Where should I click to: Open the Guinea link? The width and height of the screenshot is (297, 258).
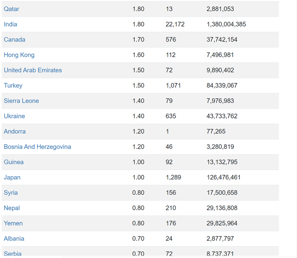click(14, 162)
